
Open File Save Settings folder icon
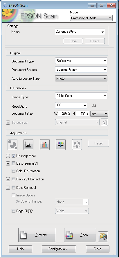coord(103,237)
